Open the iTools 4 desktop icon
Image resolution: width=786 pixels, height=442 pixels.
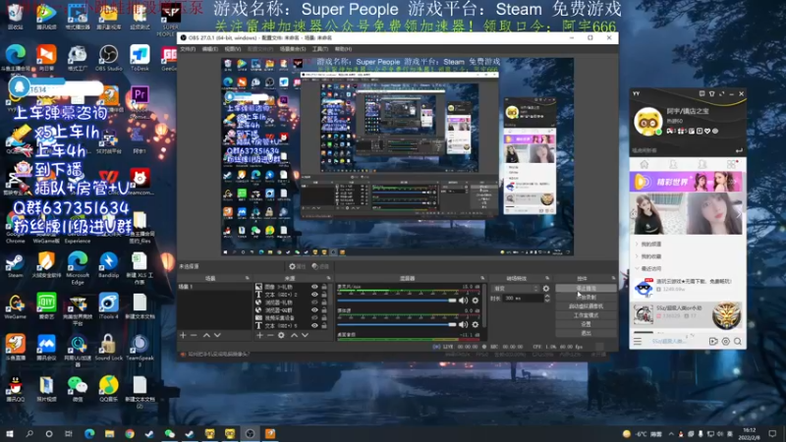(x=108, y=306)
